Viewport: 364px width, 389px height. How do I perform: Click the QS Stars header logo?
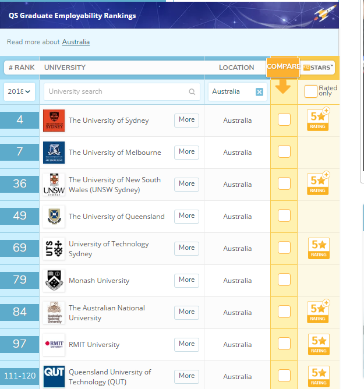coord(318,68)
